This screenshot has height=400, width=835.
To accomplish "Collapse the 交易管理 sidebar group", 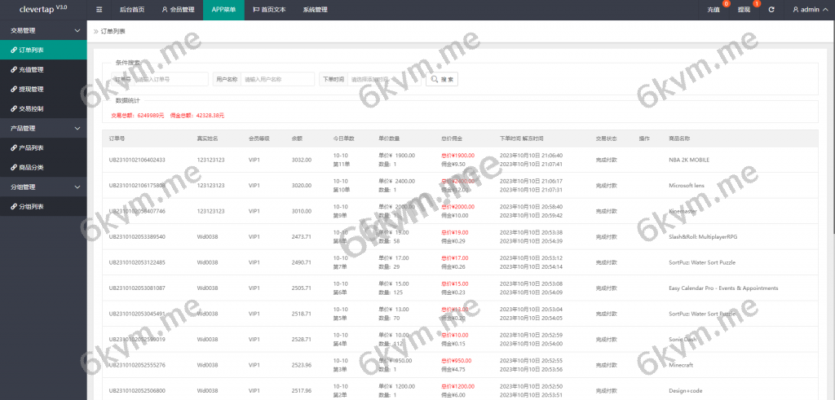I will (x=77, y=30).
